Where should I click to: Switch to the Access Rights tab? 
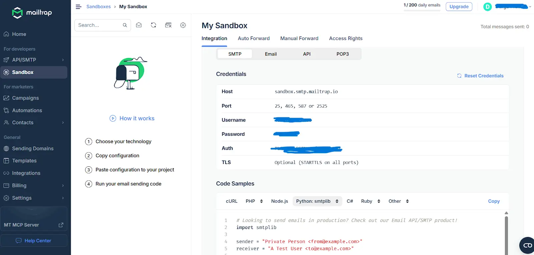coord(346,38)
